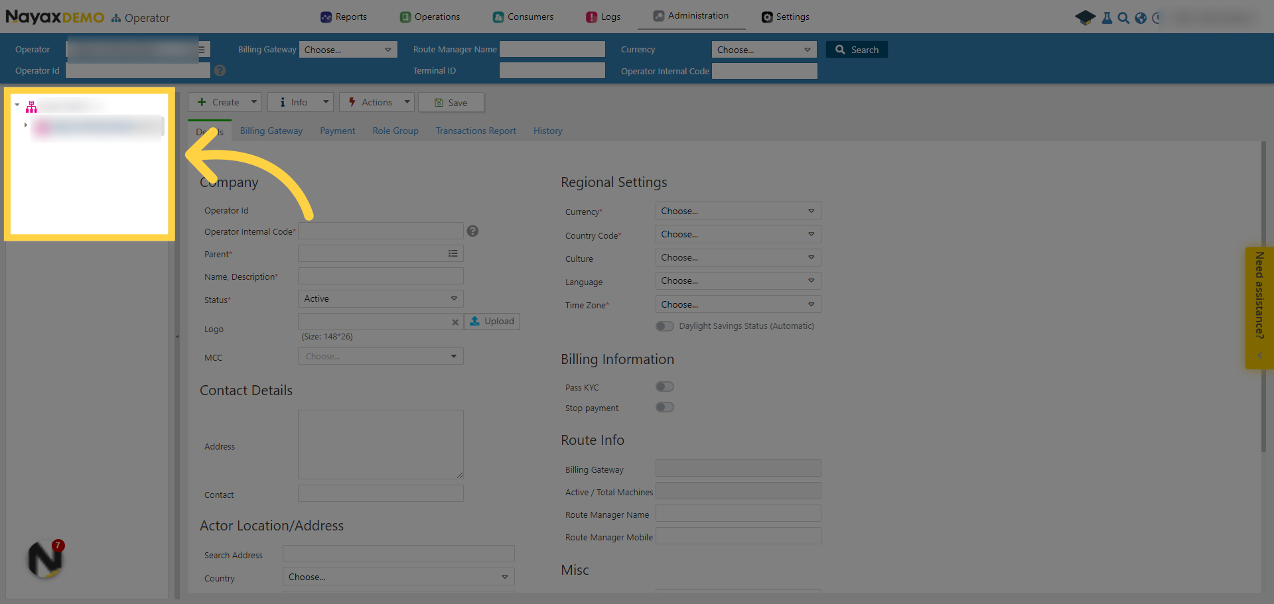Open the Regional Settings Currency dropdown
The height and width of the screenshot is (604, 1274).
(739, 211)
